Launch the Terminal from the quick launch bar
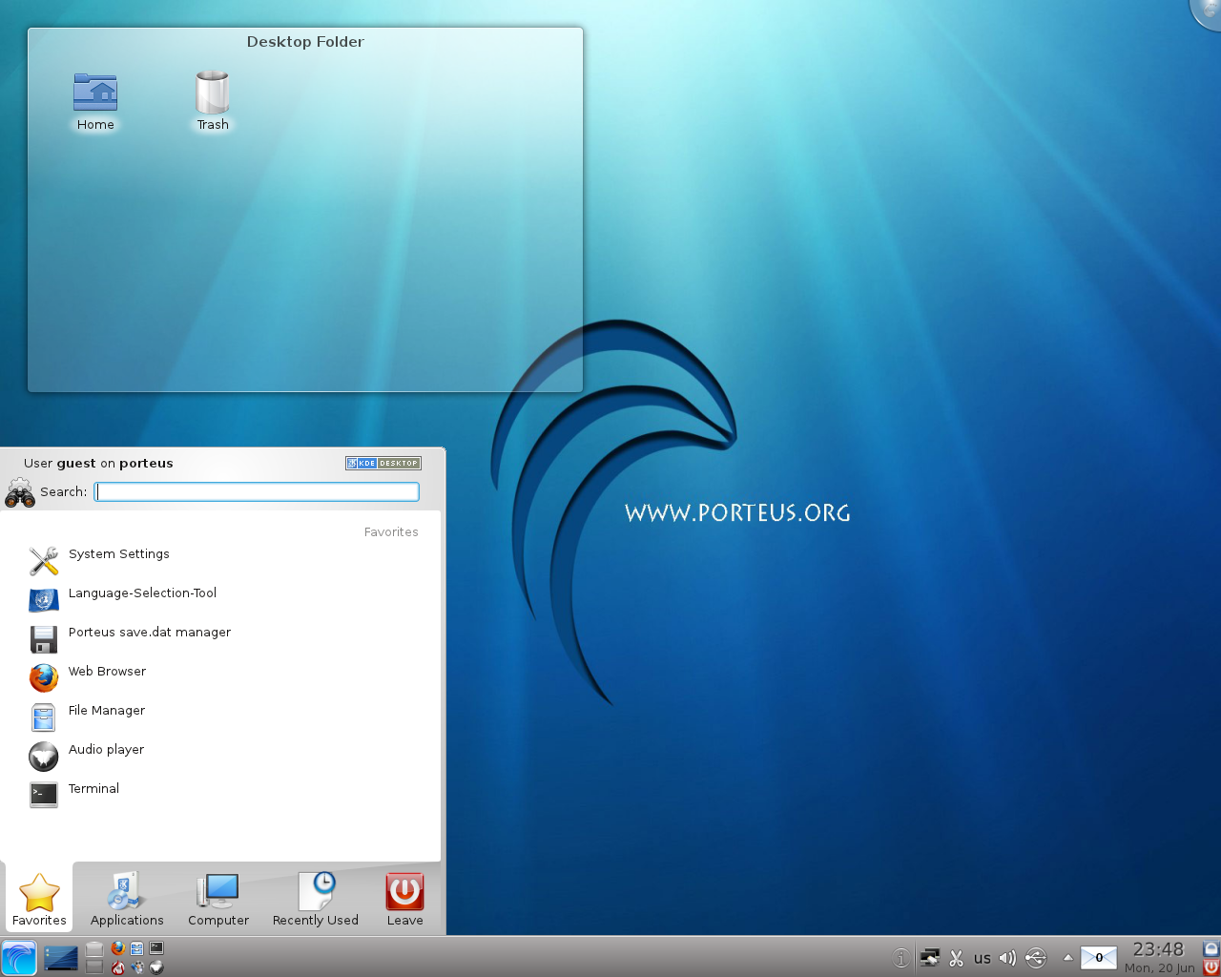This screenshot has width=1221, height=977. pos(156,947)
